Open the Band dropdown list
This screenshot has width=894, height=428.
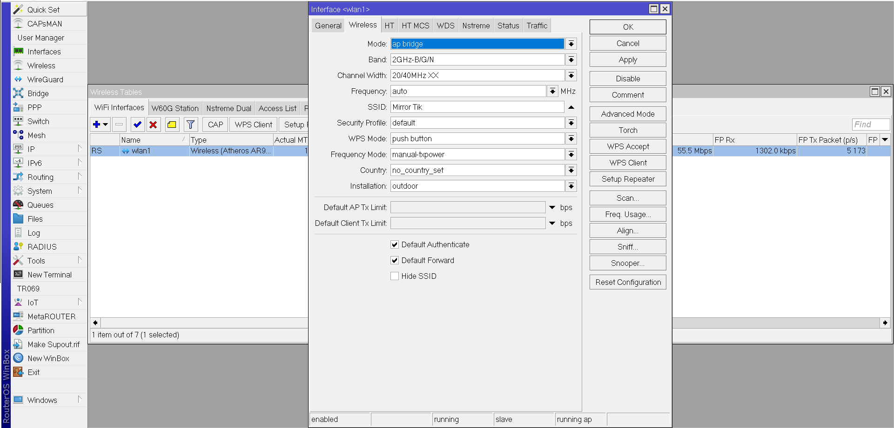pyautogui.click(x=571, y=59)
